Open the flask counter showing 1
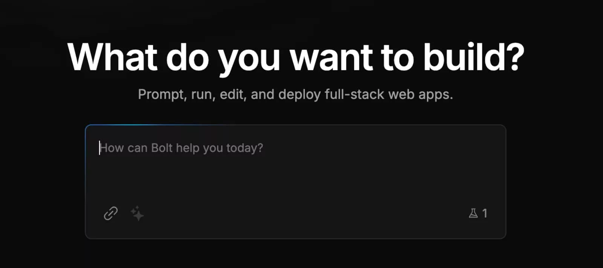 478,213
